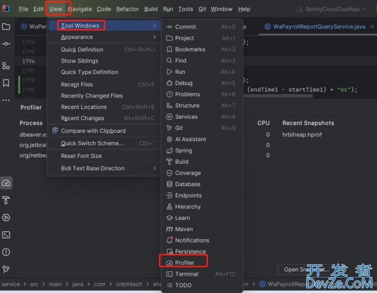Close the WaPayrollReportQueryService.java tab

click(x=372, y=26)
